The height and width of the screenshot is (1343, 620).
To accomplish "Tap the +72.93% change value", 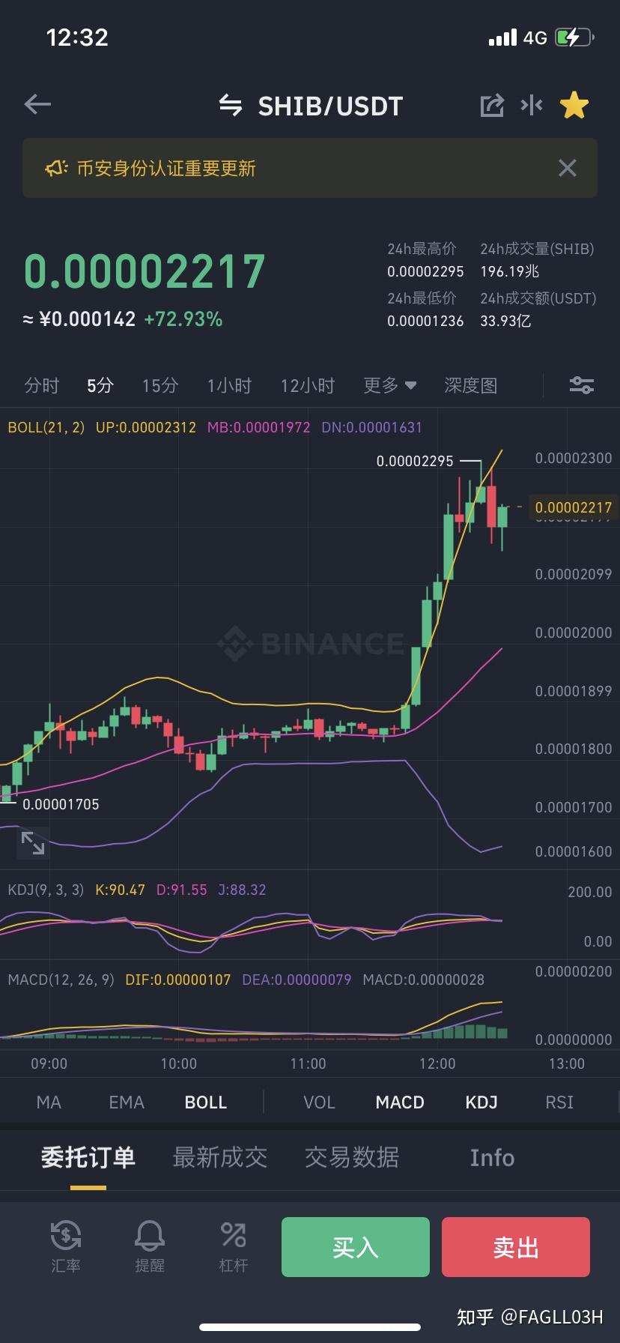I will (x=183, y=319).
